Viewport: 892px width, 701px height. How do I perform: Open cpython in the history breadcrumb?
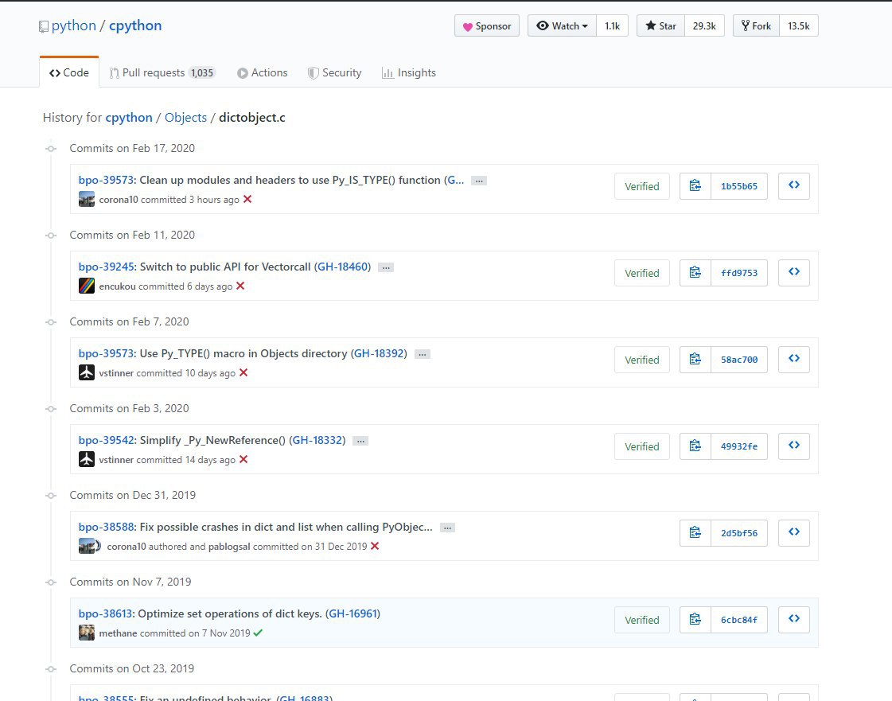(129, 117)
